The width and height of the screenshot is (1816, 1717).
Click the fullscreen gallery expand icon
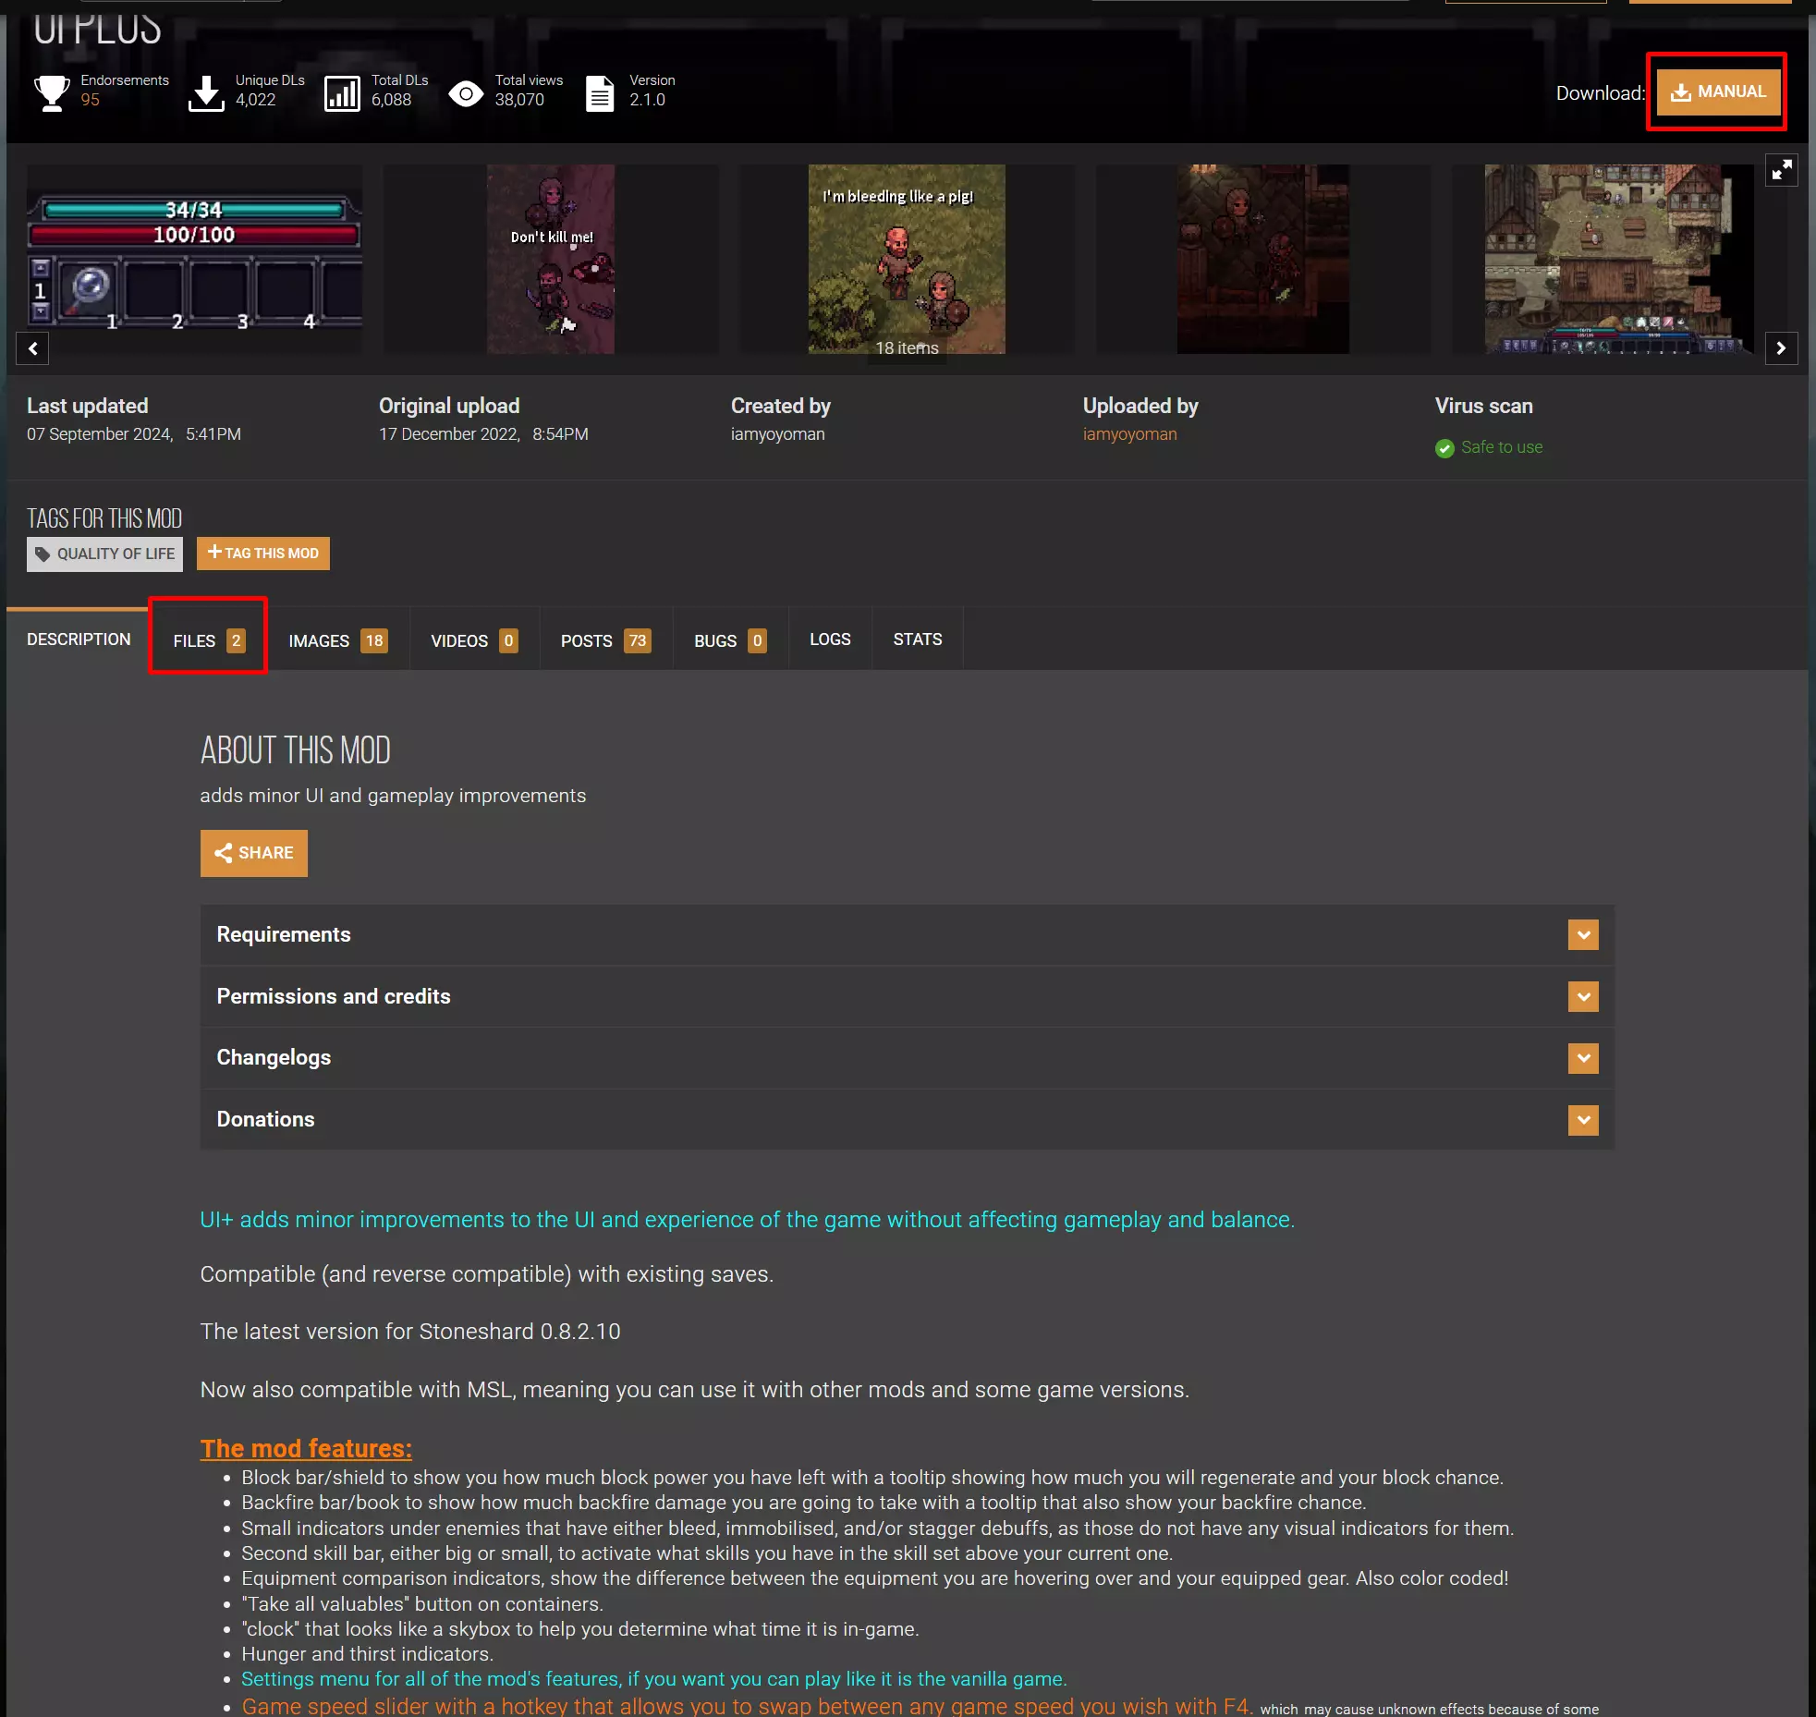tap(1781, 170)
